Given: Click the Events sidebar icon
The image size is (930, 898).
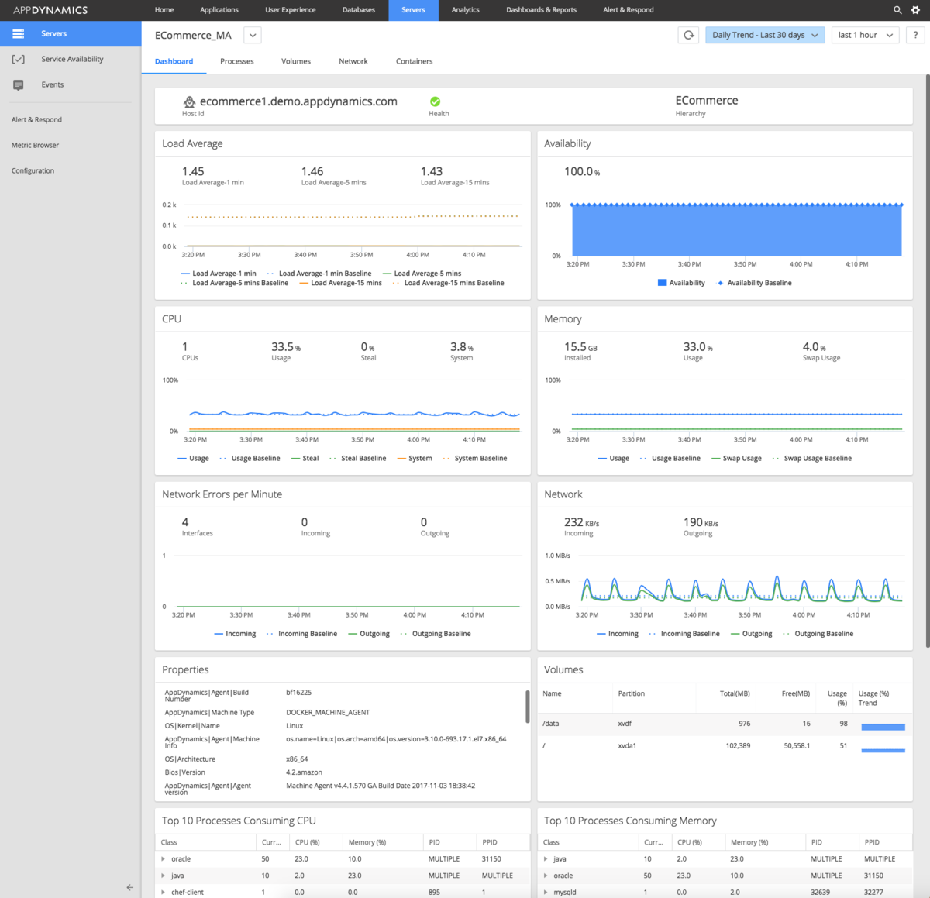Looking at the screenshot, I should pos(19,84).
